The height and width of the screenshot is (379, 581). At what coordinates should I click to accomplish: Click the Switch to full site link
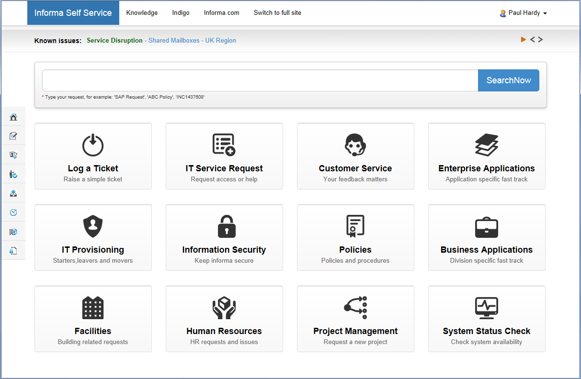(x=277, y=13)
